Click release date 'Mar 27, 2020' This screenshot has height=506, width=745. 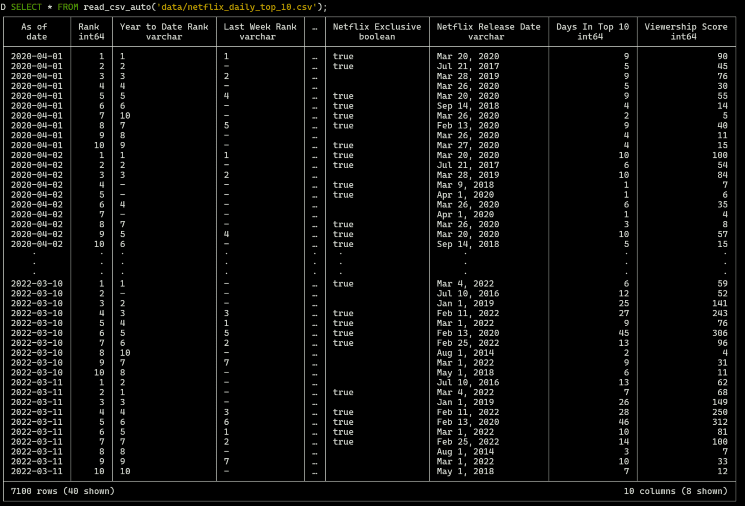coord(467,145)
